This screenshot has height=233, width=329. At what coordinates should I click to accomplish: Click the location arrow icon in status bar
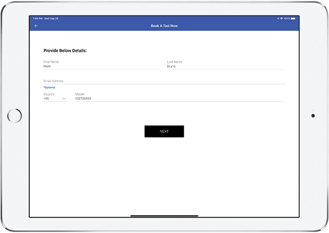pyautogui.click(x=278, y=19)
